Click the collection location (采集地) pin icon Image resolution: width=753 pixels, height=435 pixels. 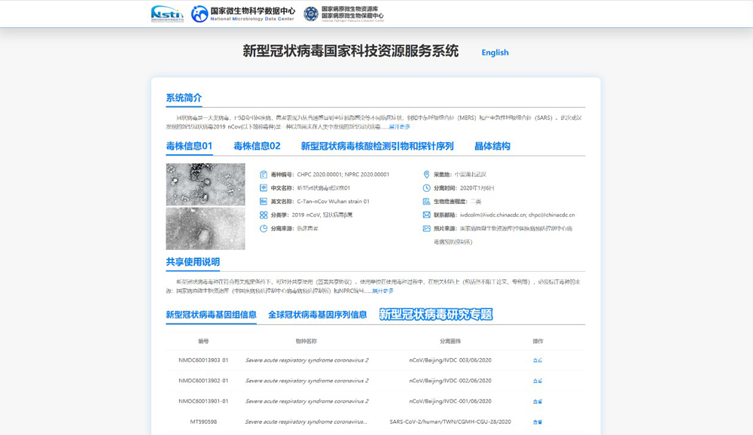click(427, 175)
